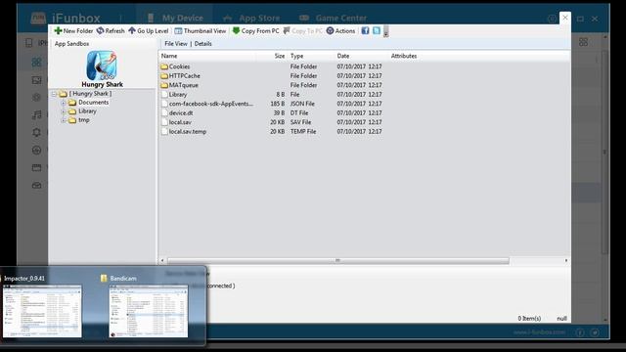
Task: Click iFunbox settings gear icon
Action: coord(552,19)
